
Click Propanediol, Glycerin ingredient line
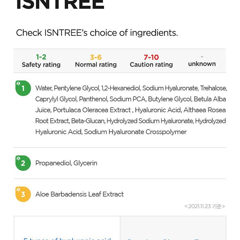(66, 163)
